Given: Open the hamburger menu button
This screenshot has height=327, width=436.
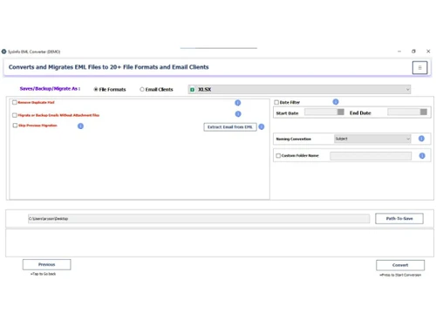Looking at the screenshot, I should tap(419, 68).
